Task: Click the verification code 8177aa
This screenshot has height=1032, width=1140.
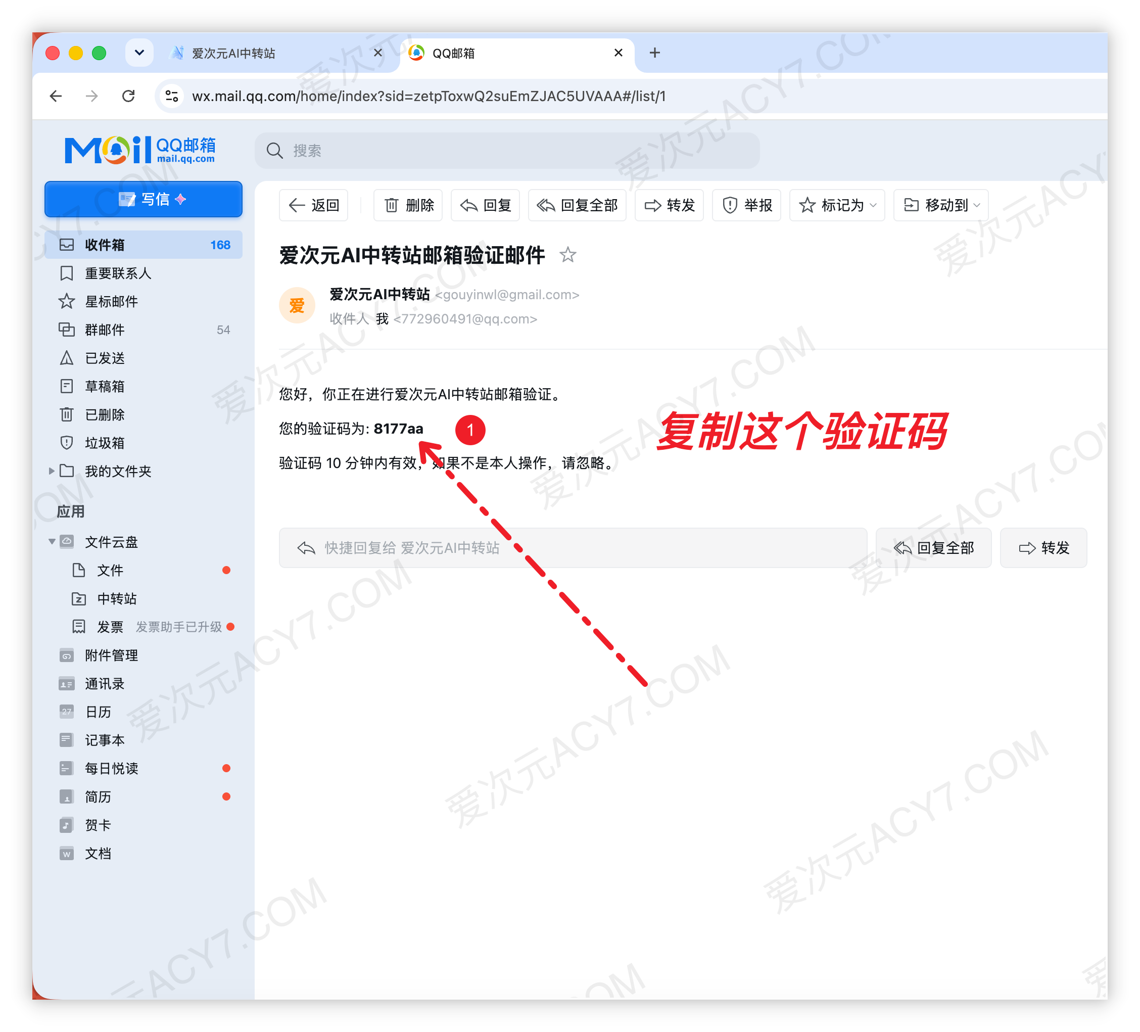Action: click(399, 429)
